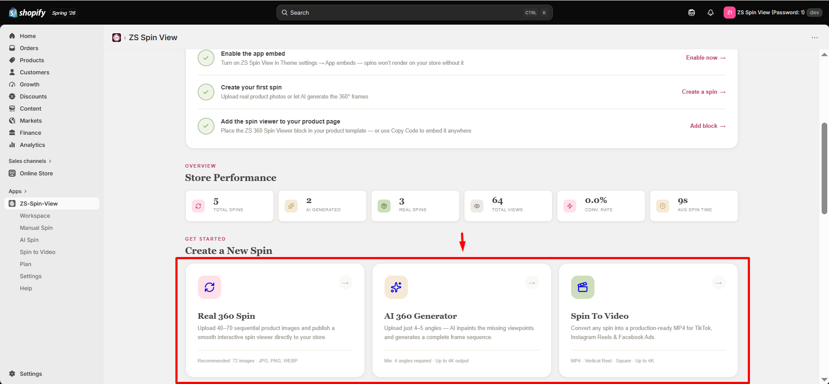Open the sidekick assistant icon in top bar

692,13
